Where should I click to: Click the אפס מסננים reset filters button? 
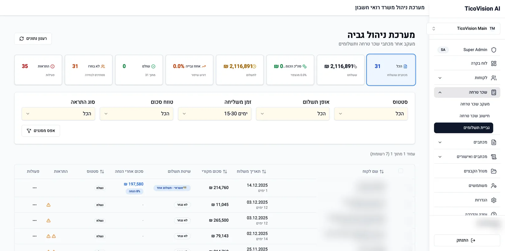[x=41, y=131]
